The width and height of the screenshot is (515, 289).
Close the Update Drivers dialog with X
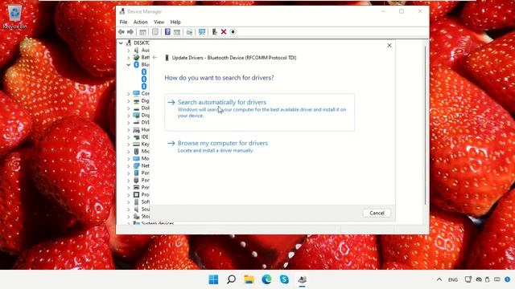tap(389, 46)
